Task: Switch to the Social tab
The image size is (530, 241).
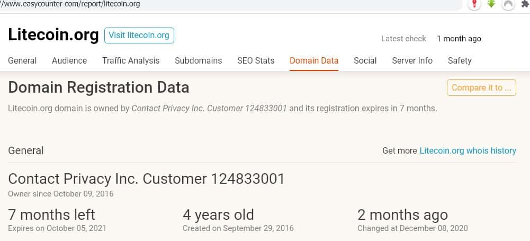Action: coord(365,60)
